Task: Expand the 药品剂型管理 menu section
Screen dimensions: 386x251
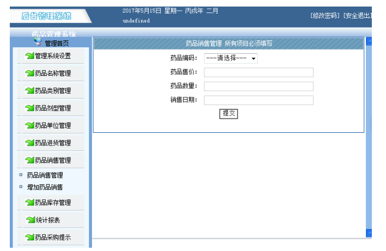Action: click(53, 108)
